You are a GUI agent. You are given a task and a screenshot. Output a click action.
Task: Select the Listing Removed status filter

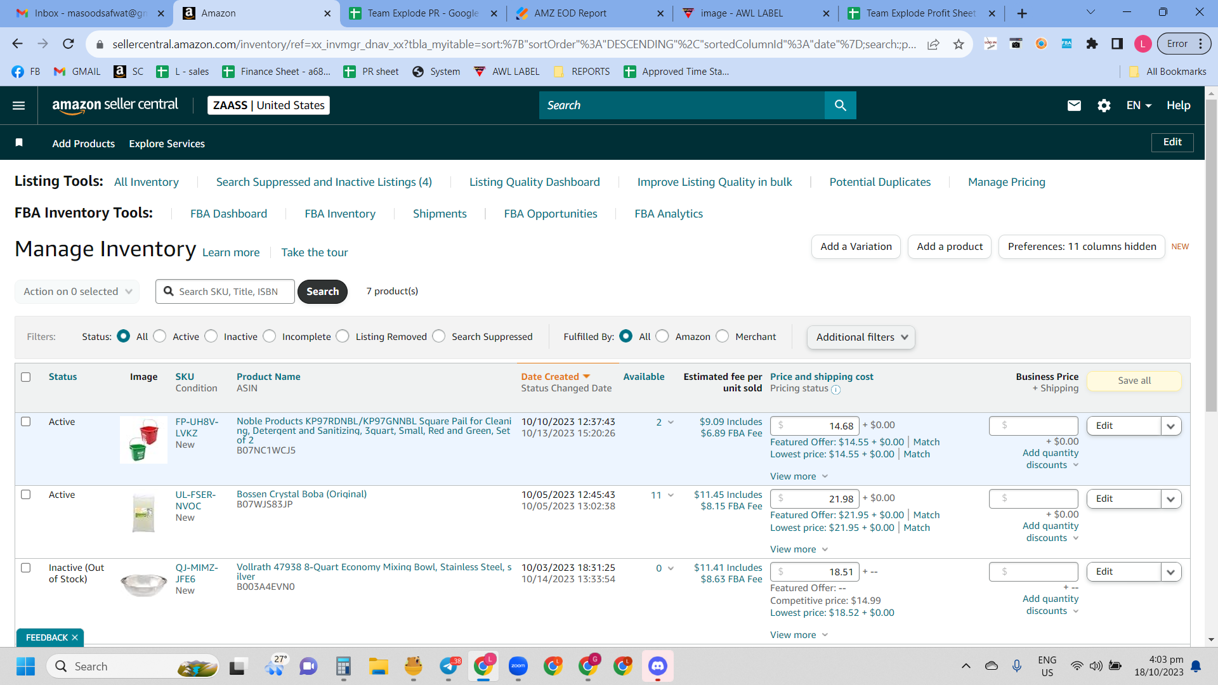[x=343, y=336]
